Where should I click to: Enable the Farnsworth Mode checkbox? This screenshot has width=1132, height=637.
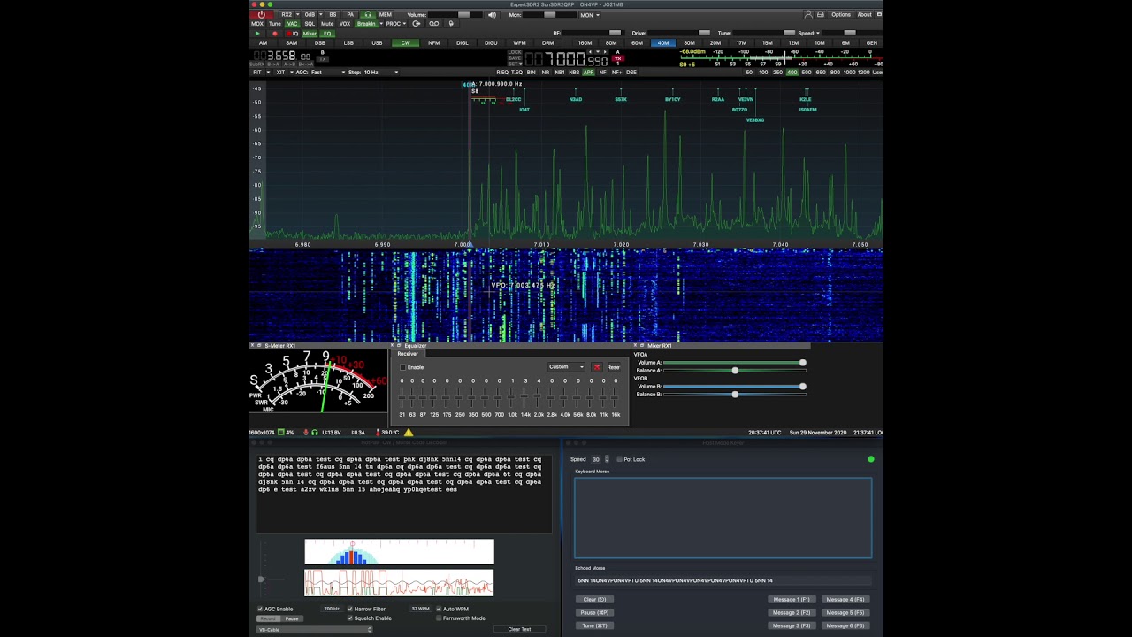pos(439,618)
